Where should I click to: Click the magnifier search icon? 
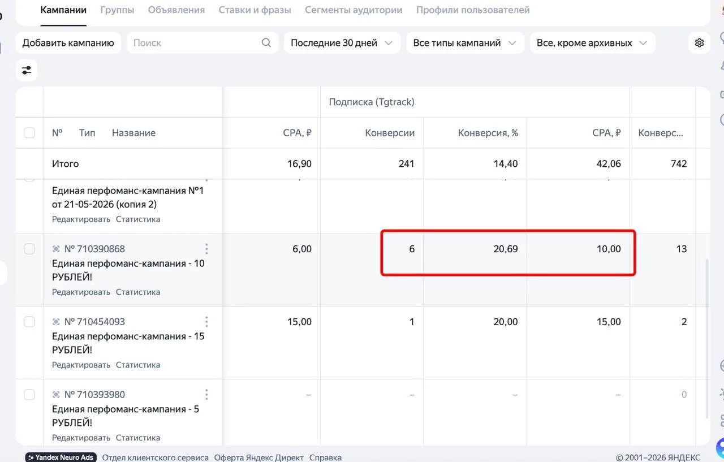(x=266, y=43)
